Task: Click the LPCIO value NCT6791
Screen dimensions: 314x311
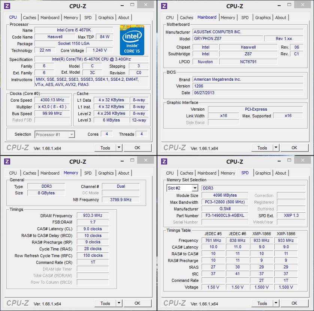Action: click(248, 62)
